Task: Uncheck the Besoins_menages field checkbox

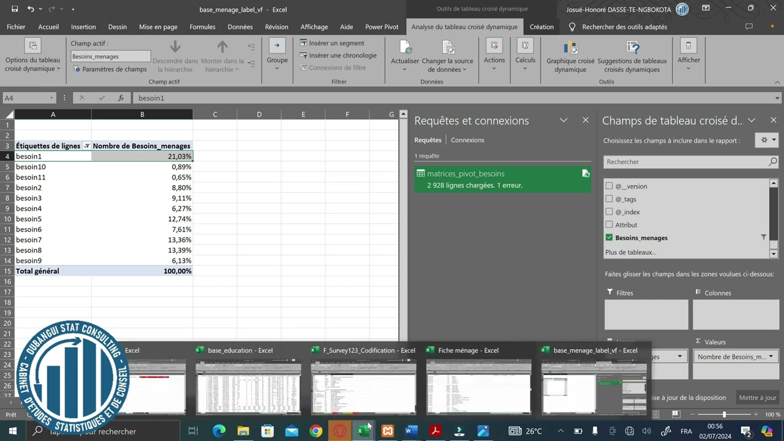Action: [x=609, y=238]
